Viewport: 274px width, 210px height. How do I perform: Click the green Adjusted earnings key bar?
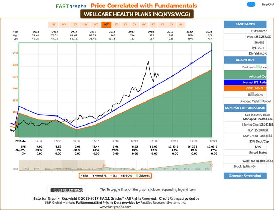[x=245, y=75]
